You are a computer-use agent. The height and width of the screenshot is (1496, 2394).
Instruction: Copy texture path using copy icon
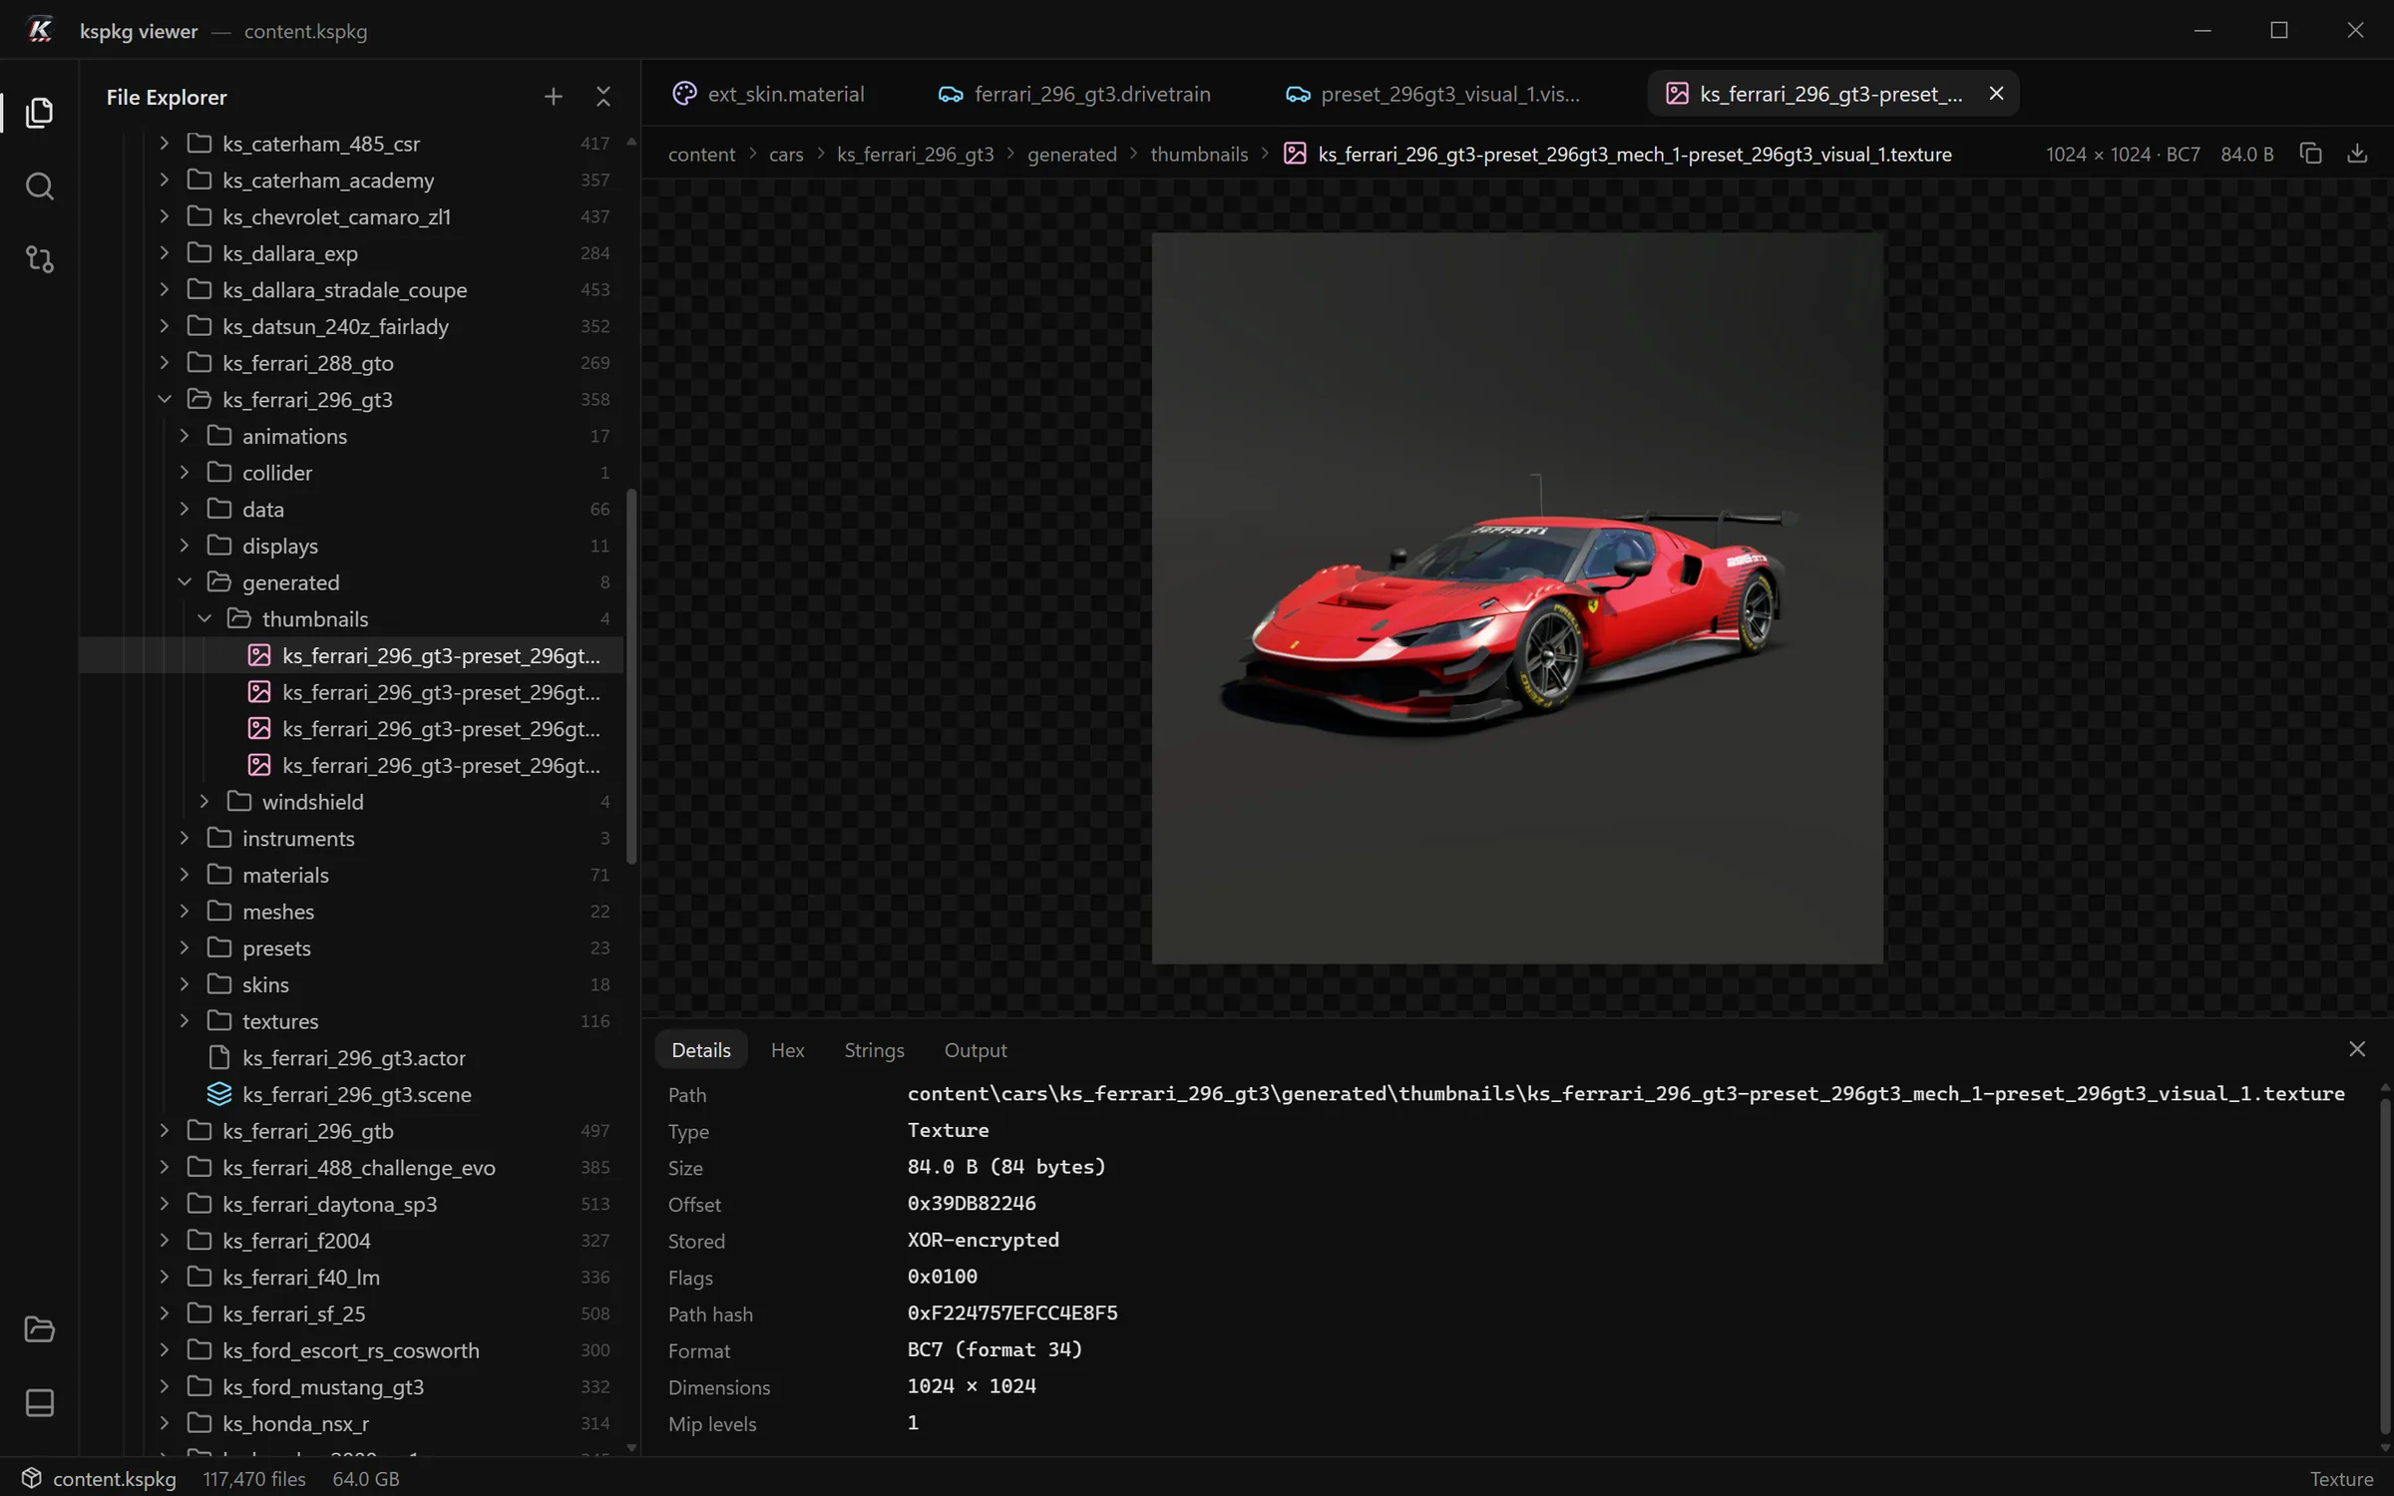coord(2310,154)
